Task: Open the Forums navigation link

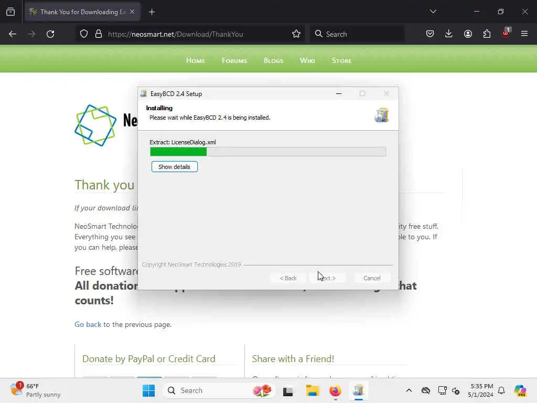Action: tap(234, 61)
